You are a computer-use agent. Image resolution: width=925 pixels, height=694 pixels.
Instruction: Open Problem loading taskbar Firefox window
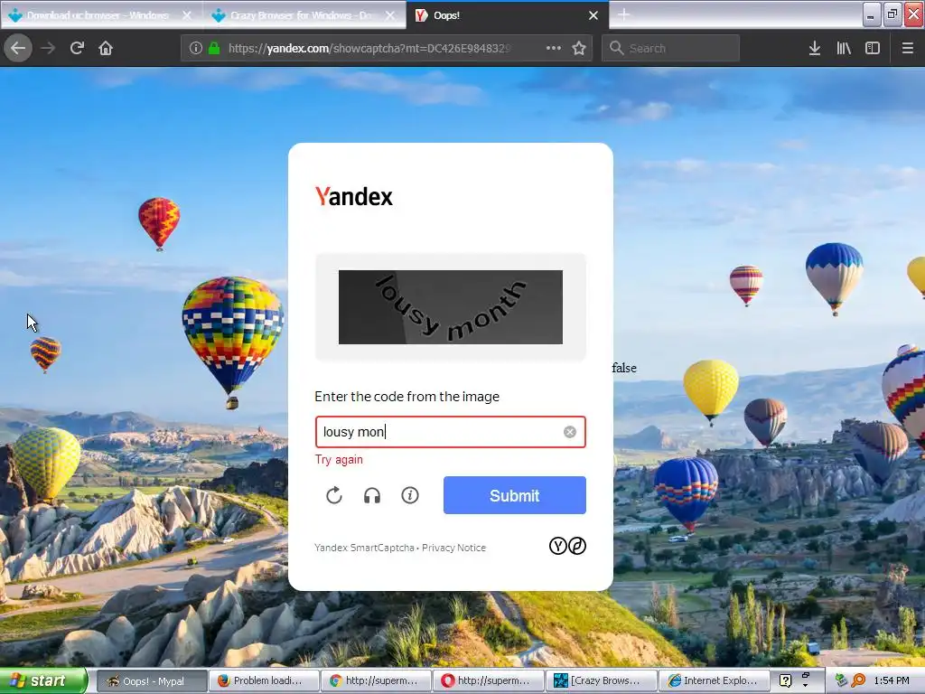click(x=264, y=681)
